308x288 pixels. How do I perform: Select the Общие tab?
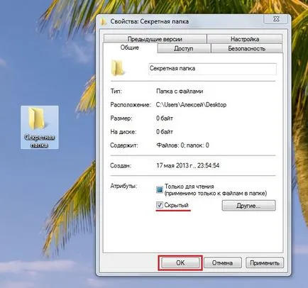(130, 48)
